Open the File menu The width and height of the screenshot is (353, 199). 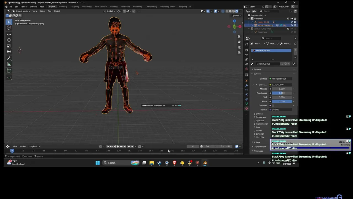coord(10,7)
